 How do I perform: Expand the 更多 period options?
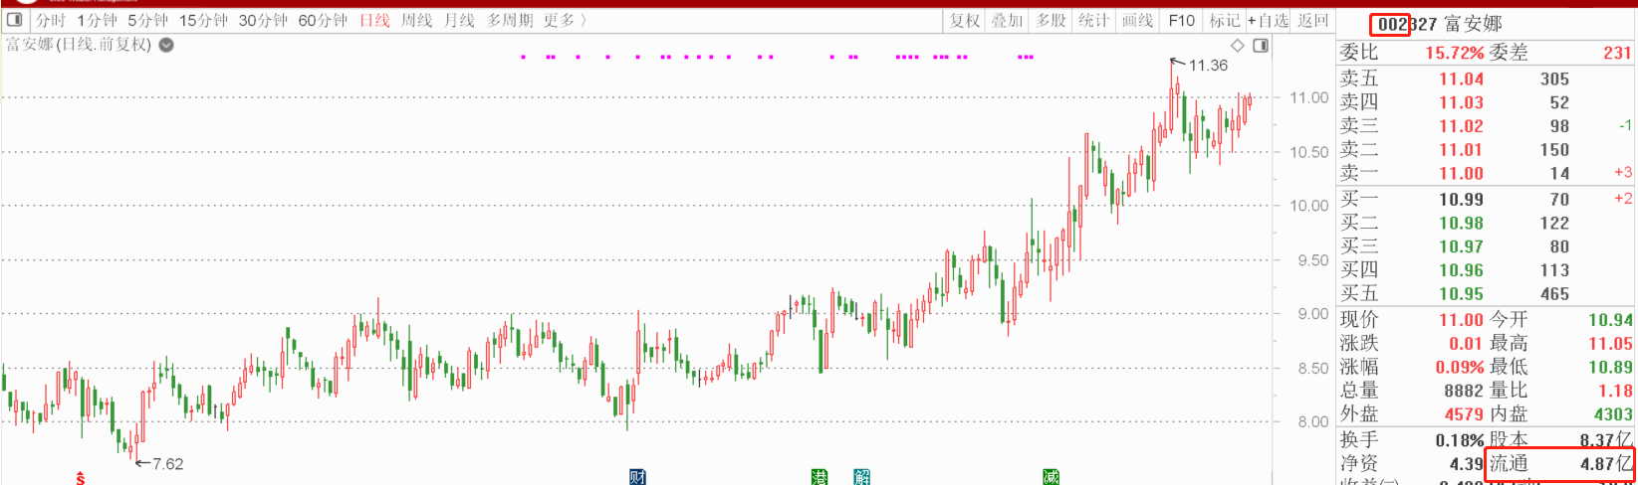coord(564,20)
